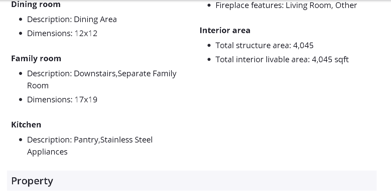Click the bullet beside Dimensions 12x12
This screenshot has height=192, width=391.
click(21, 34)
